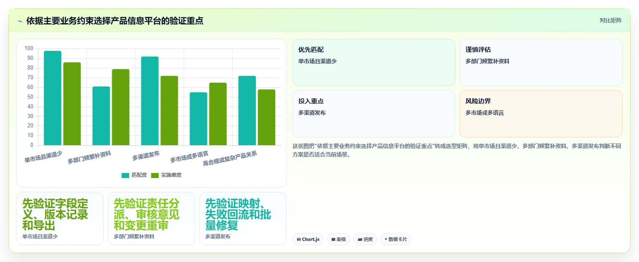Click the green 实施难度 legend color box

(155, 176)
